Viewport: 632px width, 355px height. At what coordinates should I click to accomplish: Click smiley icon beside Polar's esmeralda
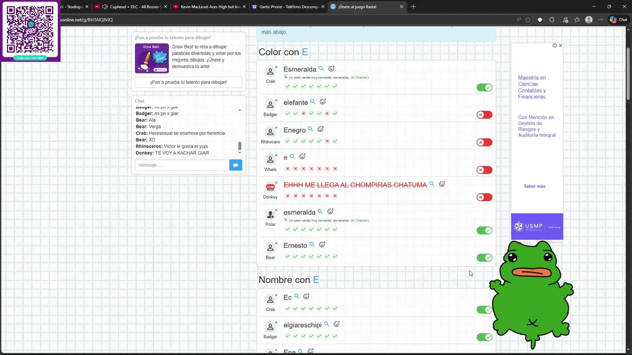330,212
